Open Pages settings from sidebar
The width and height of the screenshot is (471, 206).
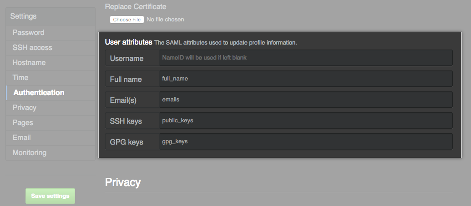tap(23, 123)
